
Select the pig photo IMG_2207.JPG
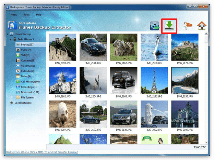(63, 114)
